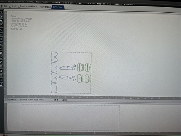
Task: Select the move (cross arrows) tool
Action: coord(1,12)
